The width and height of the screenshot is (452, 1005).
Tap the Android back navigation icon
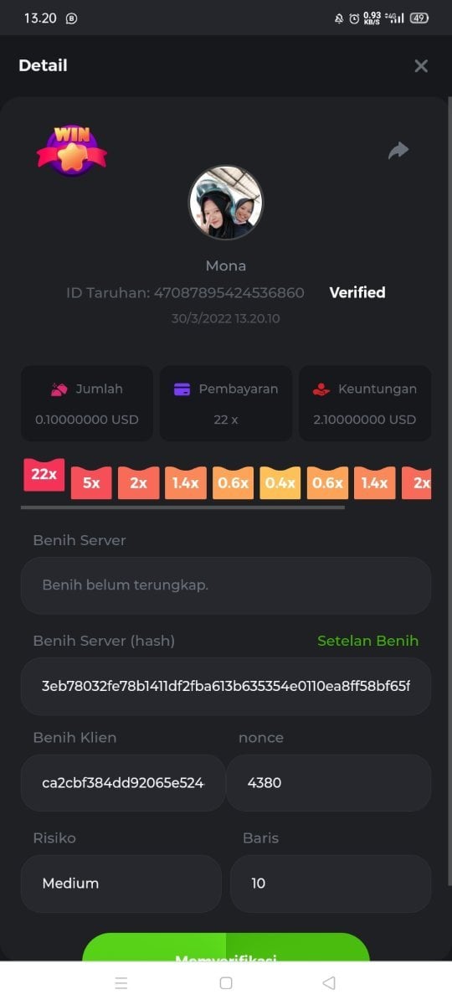pyautogui.click(x=329, y=983)
